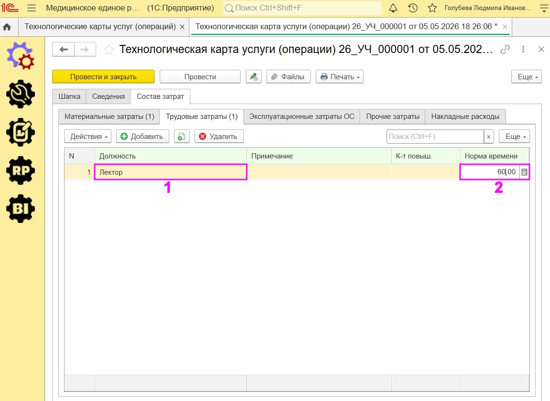The image size is (550, 401).
Task: Click the Провести button
Action: point(200,77)
